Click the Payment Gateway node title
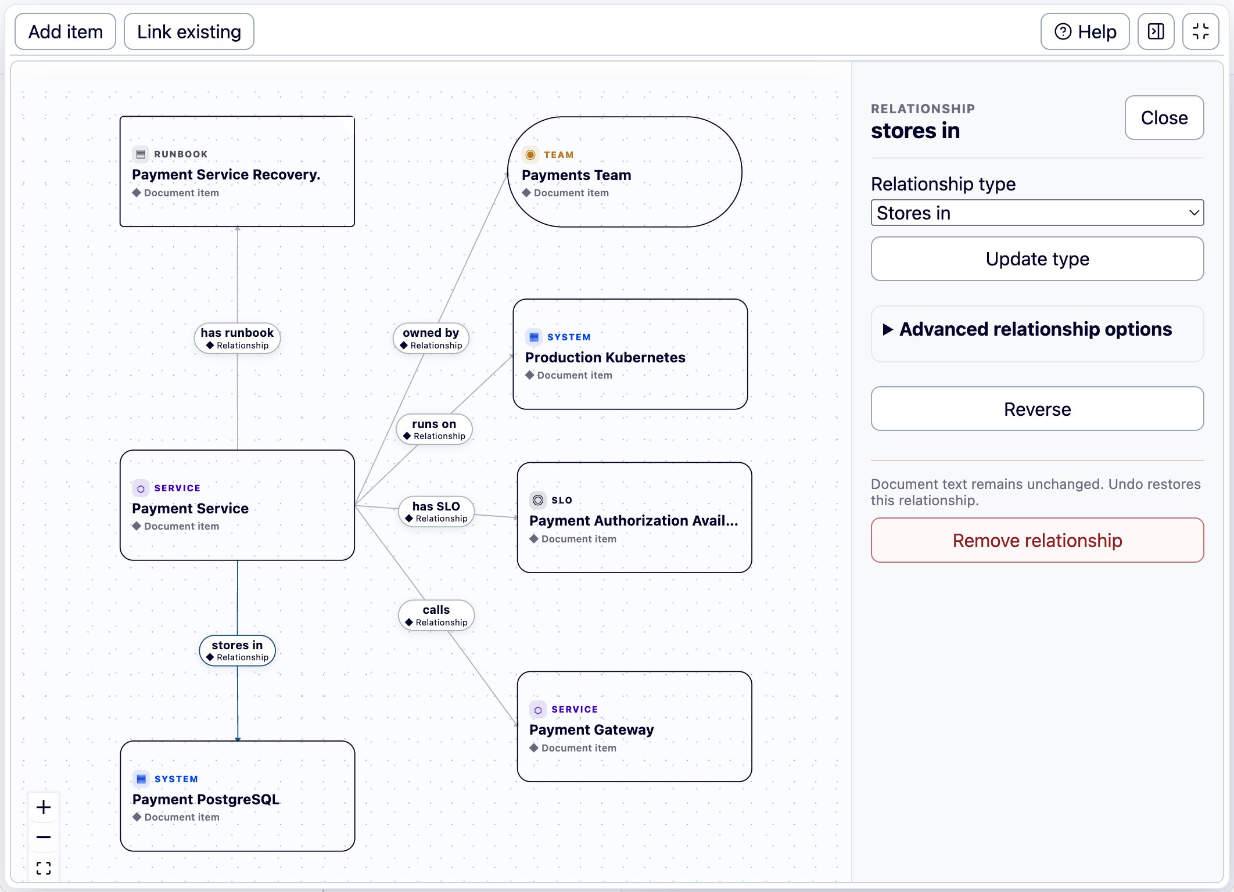The width and height of the screenshot is (1234, 892). point(591,729)
